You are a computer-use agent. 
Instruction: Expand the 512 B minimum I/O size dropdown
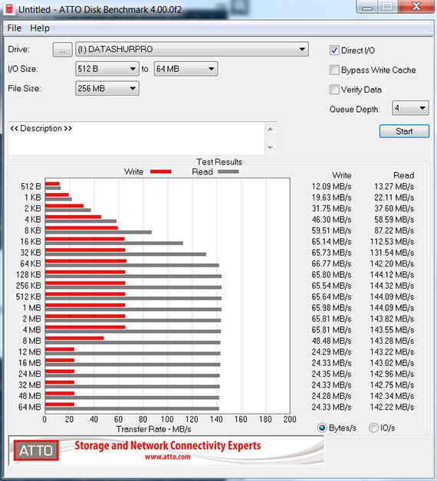107,69
